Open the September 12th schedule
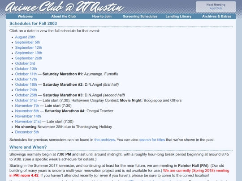This screenshot has height=181, width=242. (x=29, y=47)
